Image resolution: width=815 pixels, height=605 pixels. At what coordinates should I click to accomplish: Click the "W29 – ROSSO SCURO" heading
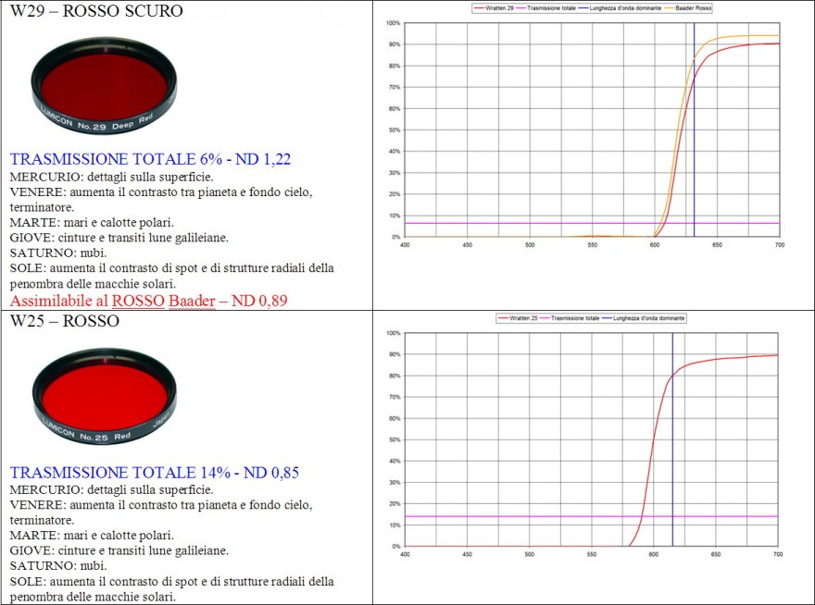(95, 11)
